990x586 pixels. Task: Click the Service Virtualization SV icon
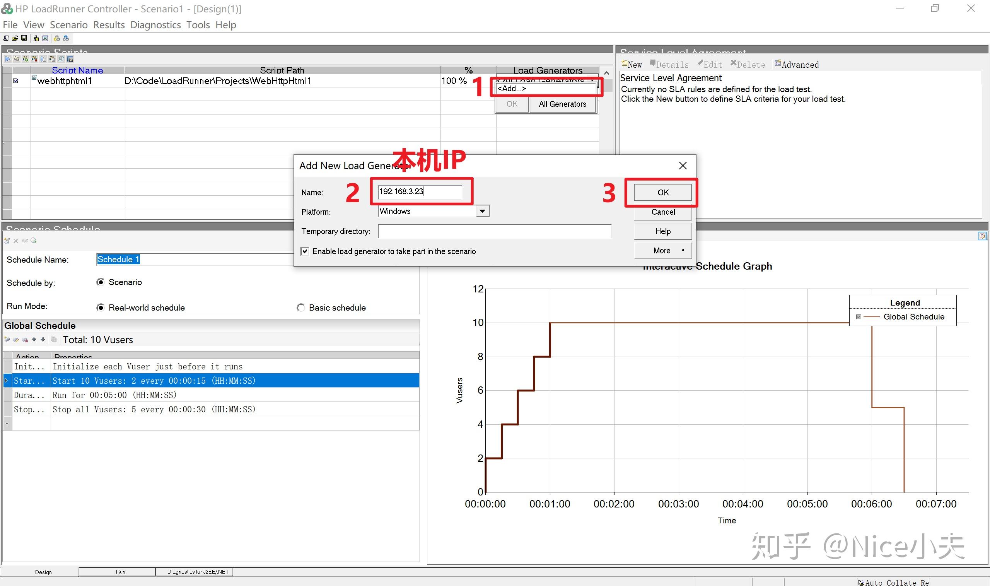tap(70, 59)
